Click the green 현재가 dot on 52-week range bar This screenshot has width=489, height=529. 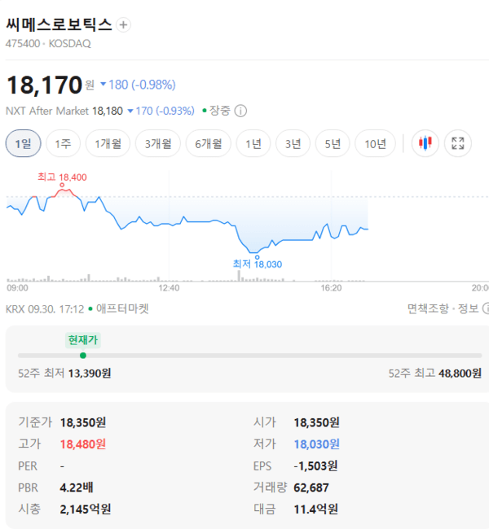point(83,356)
